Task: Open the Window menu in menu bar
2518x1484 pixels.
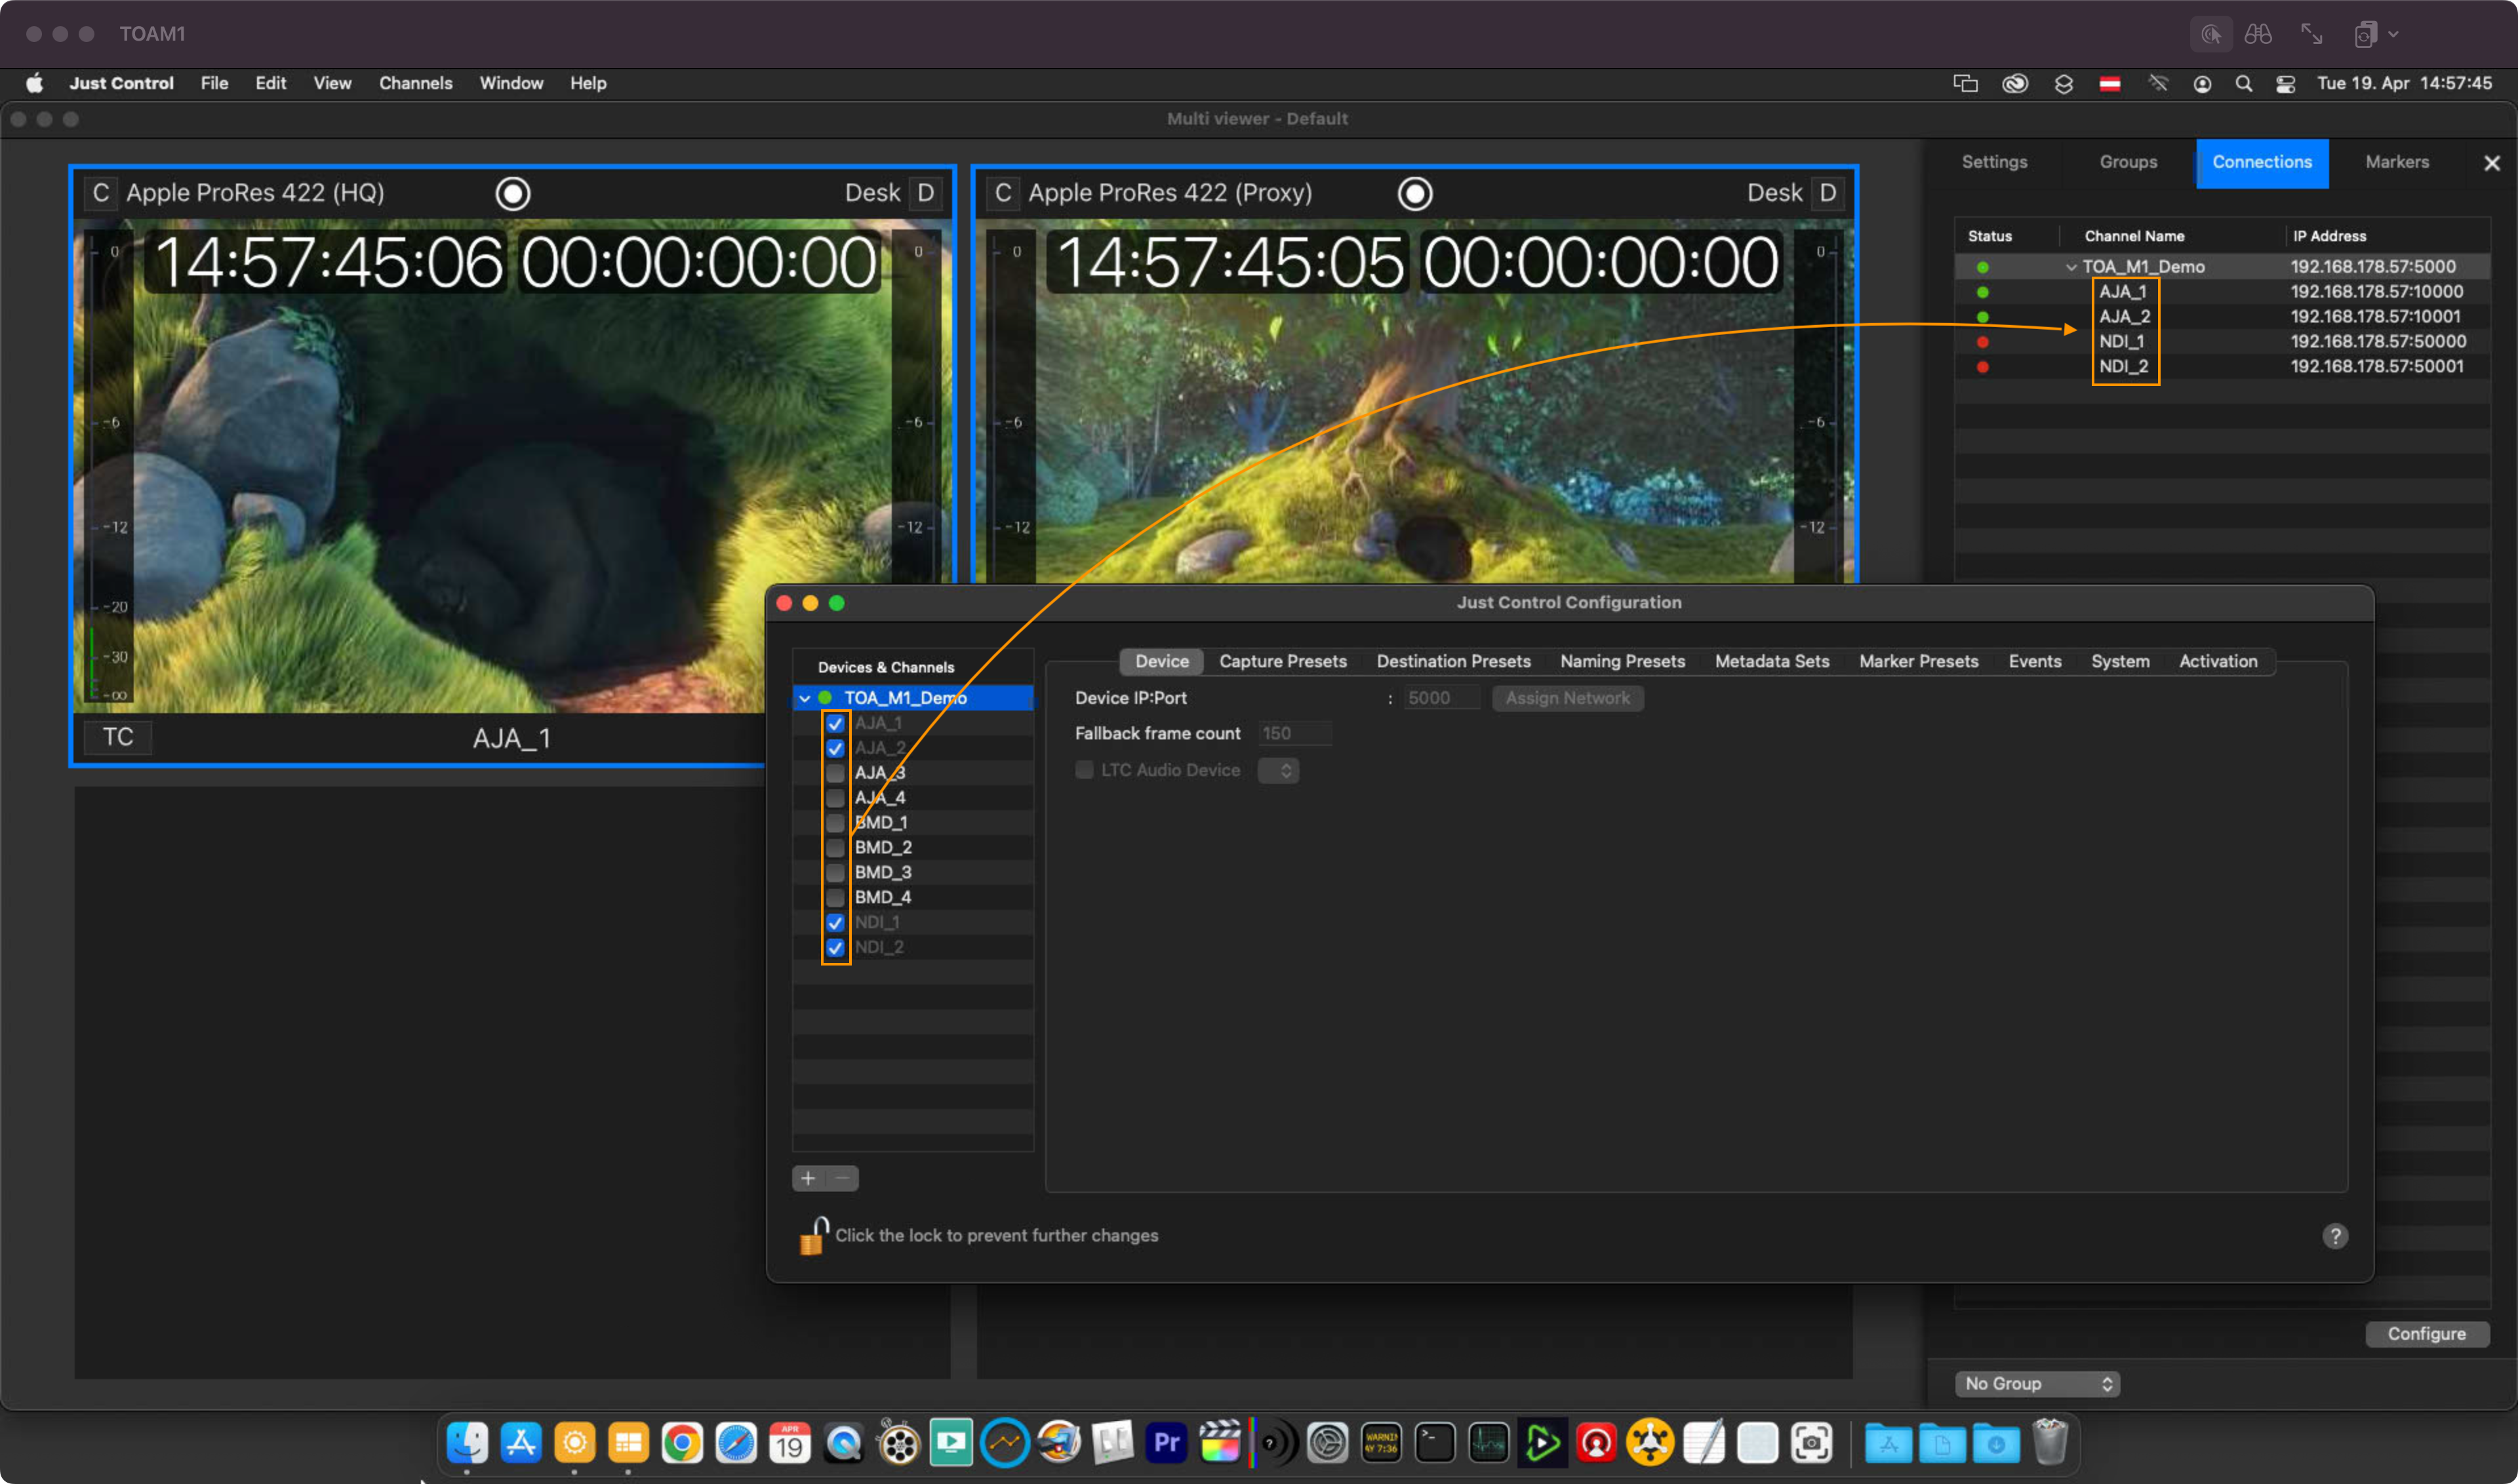Action: click(x=510, y=84)
